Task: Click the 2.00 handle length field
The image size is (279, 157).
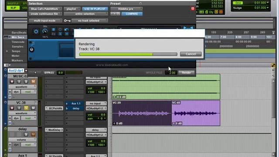Action: point(171,73)
